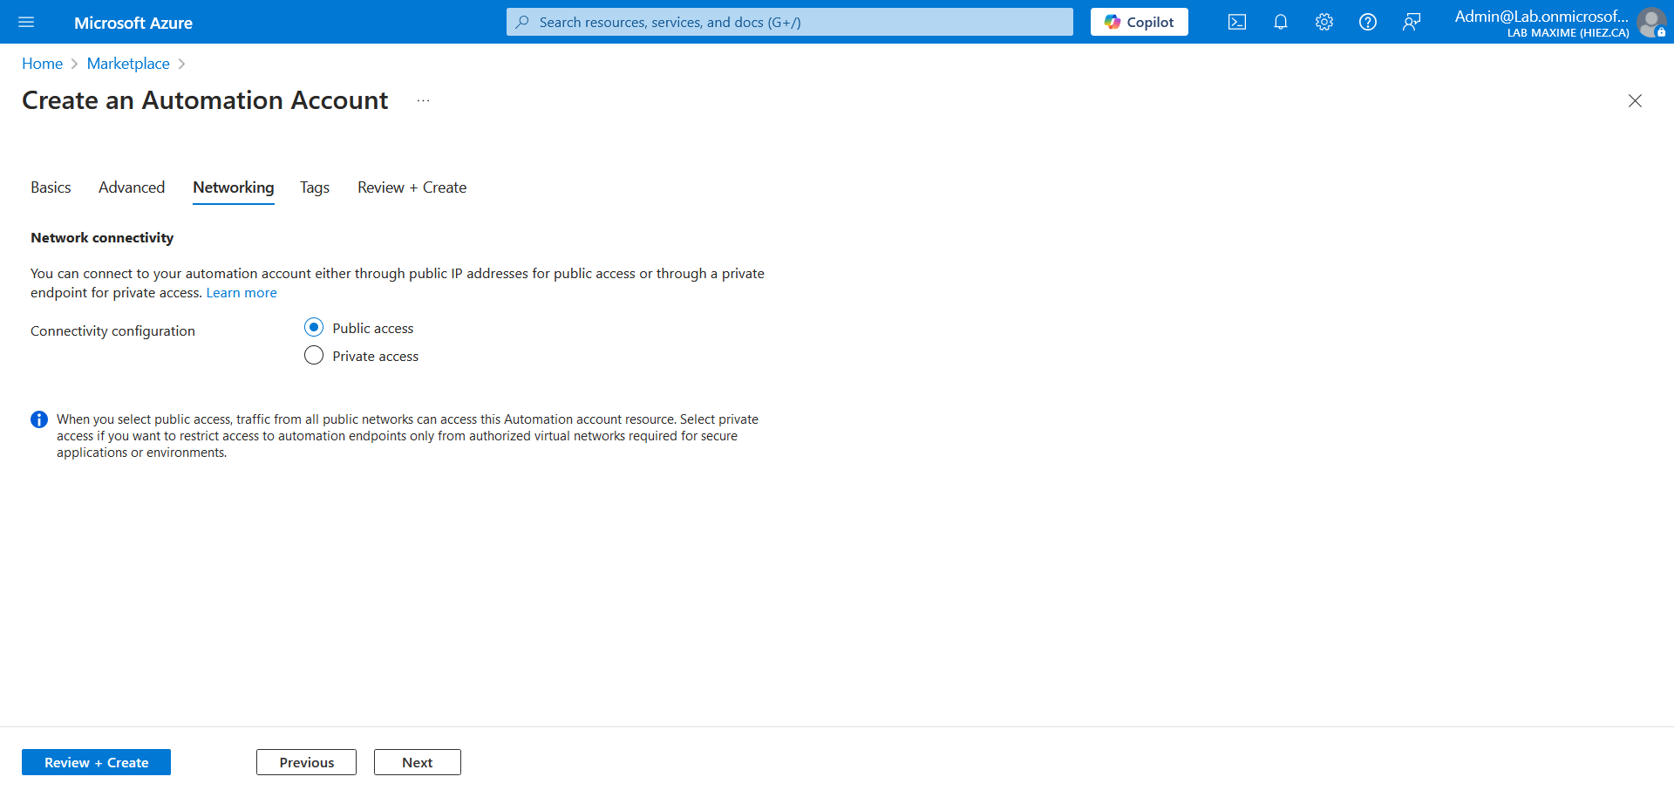Focus the search resources input field
Viewport: 1674px width, 797px height.
(x=789, y=22)
